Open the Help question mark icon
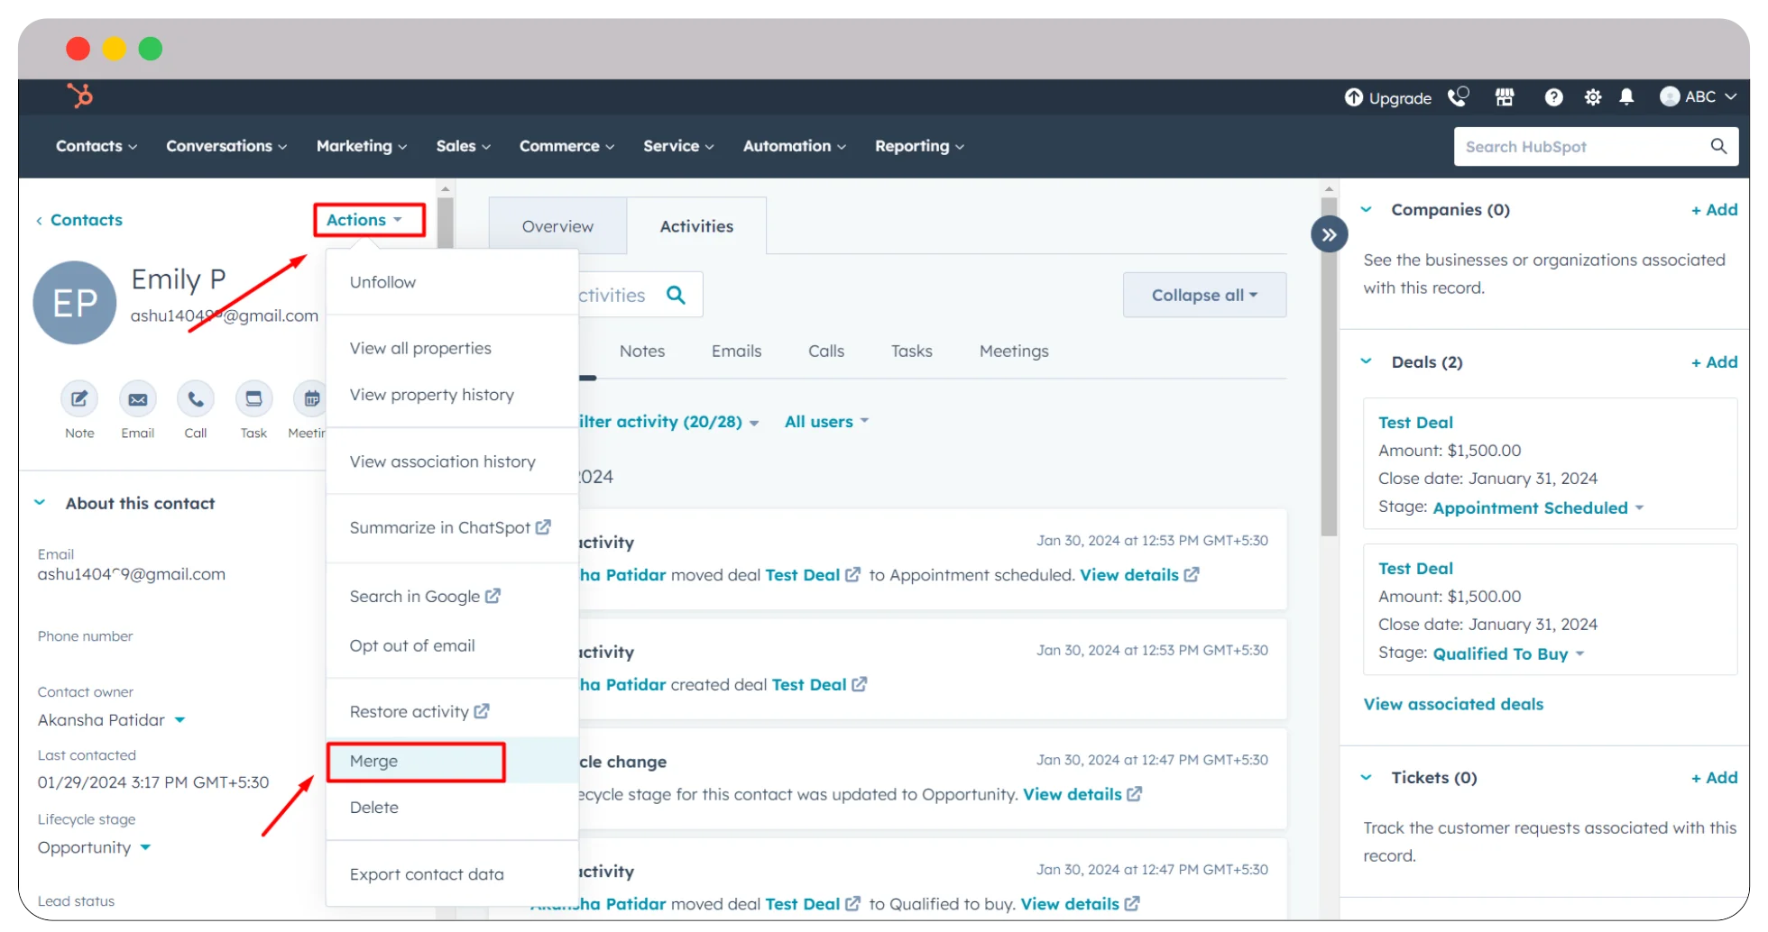Viewport: 1768px width, 932px height. point(1553,97)
